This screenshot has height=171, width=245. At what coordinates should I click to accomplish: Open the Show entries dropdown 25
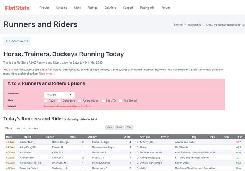coord(21,128)
